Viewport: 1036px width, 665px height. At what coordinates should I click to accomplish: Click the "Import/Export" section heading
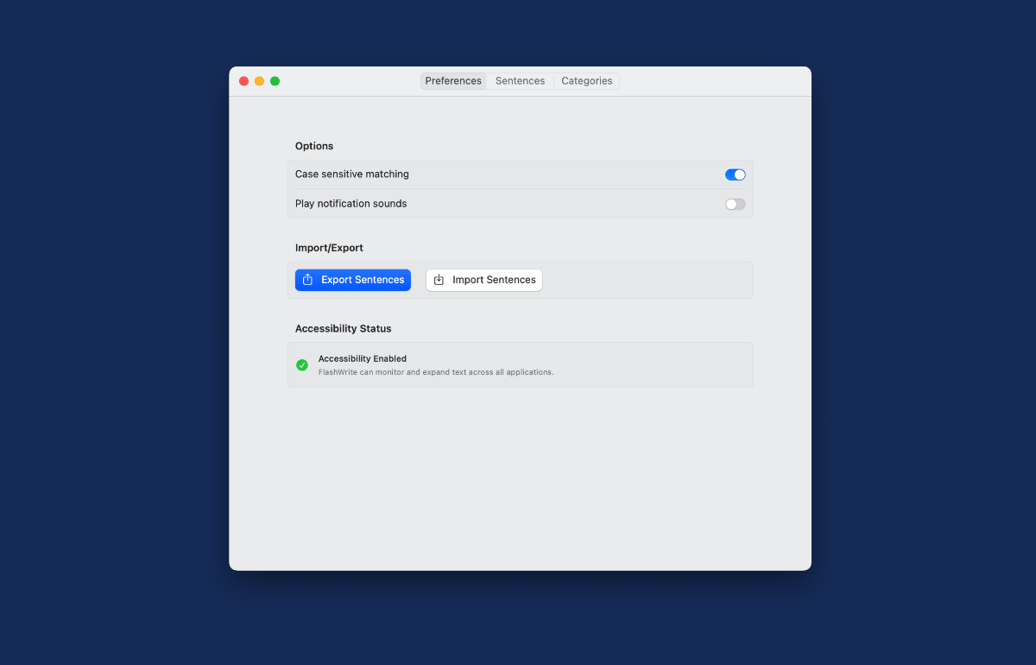coord(329,248)
